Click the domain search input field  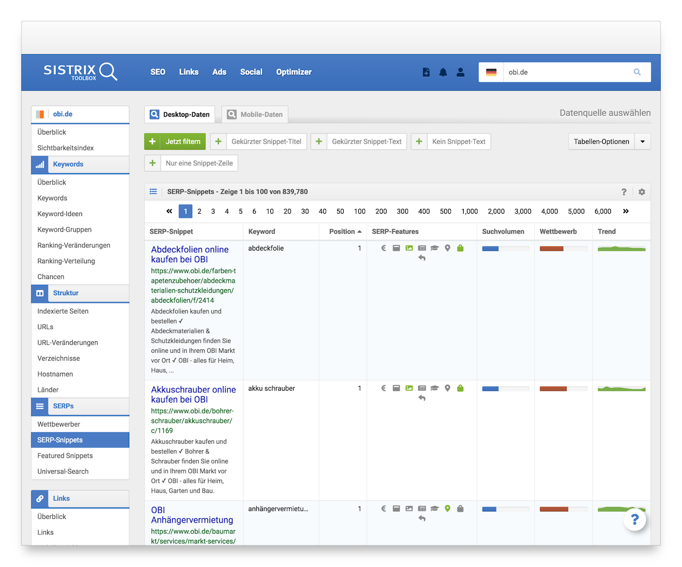tap(565, 72)
